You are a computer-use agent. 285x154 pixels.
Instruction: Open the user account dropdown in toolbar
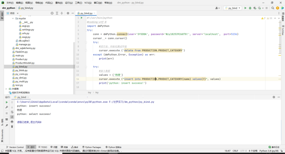(217, 8)
